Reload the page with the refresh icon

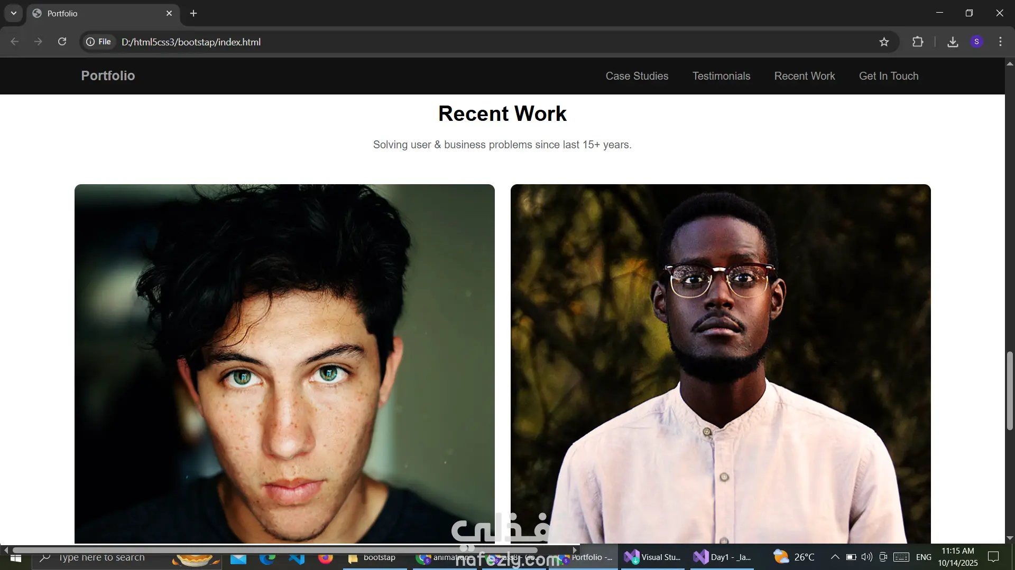(x=62, y=42)
